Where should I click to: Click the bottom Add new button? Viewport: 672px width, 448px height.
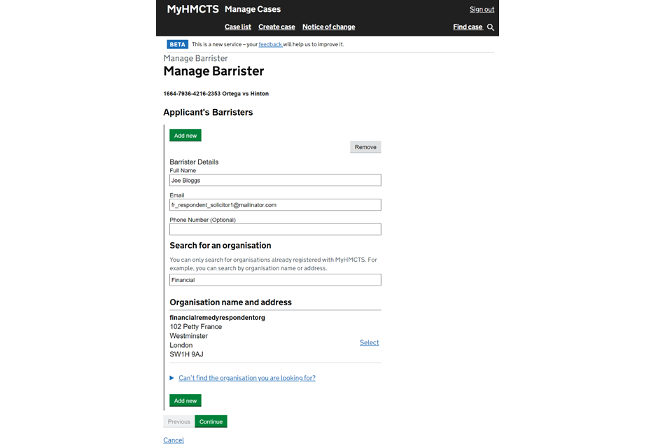click(185, 400)
